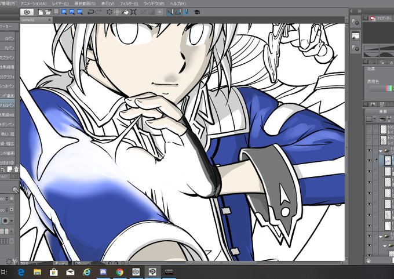
Task: Click the single left arrow atop the right dock
Action: pyautogui.click(x=352, y=12)
